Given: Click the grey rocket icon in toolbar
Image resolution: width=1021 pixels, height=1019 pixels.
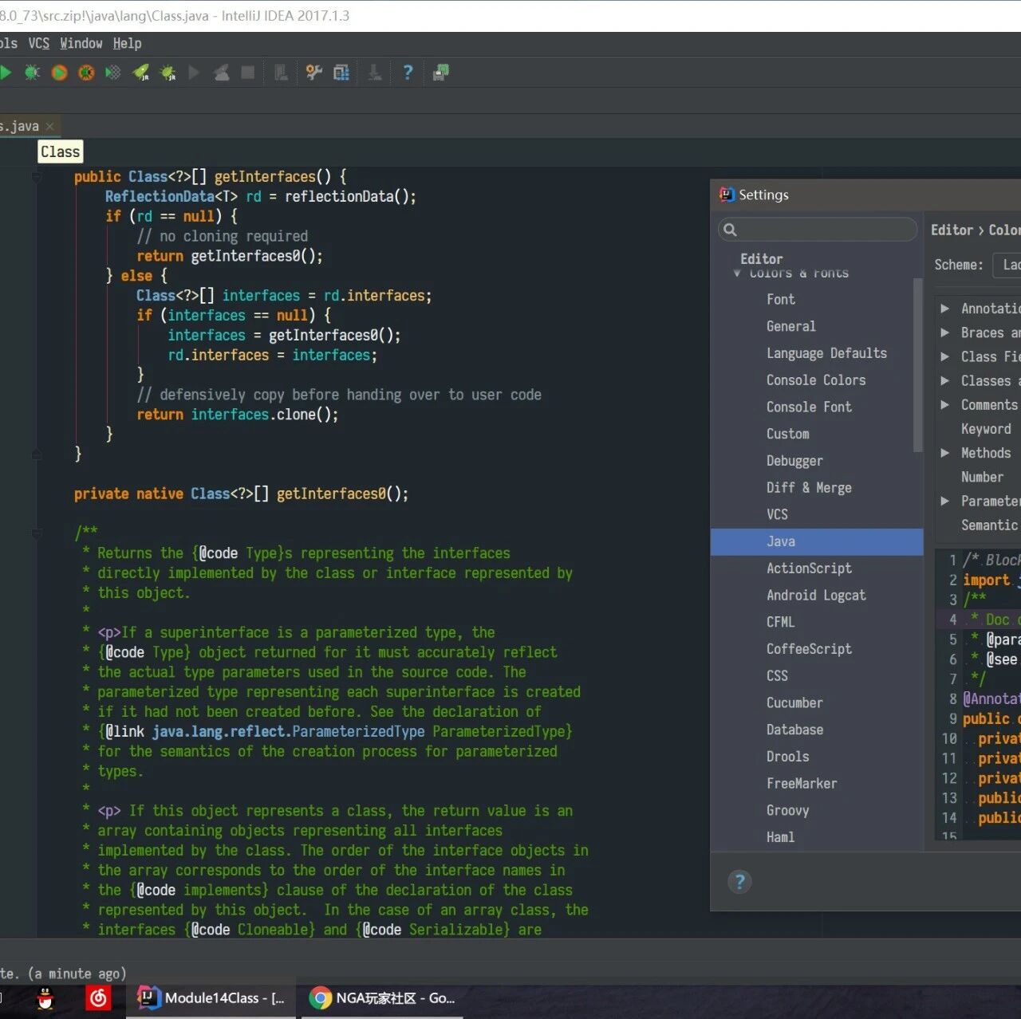Looking at the screenshot, I should pos(221,73).
